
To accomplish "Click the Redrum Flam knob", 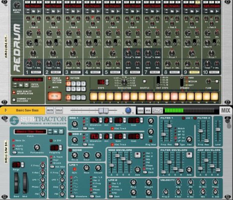I will click(x=208, y=81).
